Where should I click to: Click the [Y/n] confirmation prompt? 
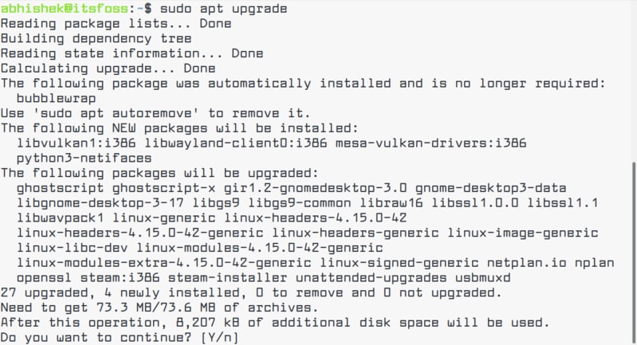click(x=220, y=338)
